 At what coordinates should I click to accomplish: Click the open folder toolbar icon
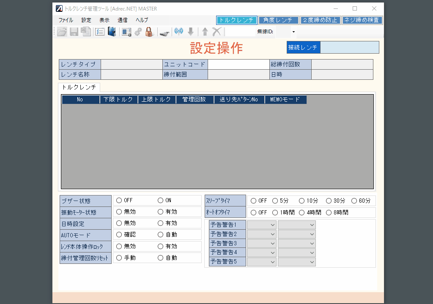pyautogui.click(x=62, y=32)
